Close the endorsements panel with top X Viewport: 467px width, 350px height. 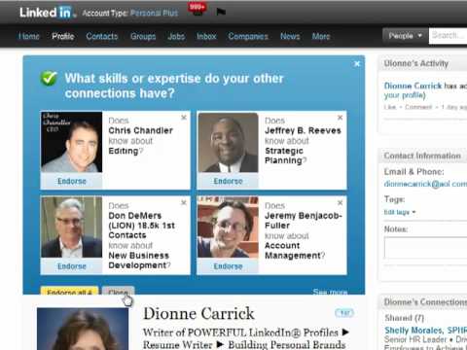coord(357,64)
